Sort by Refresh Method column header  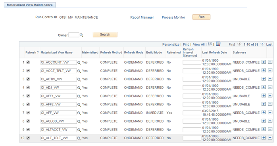pos(111,53)
